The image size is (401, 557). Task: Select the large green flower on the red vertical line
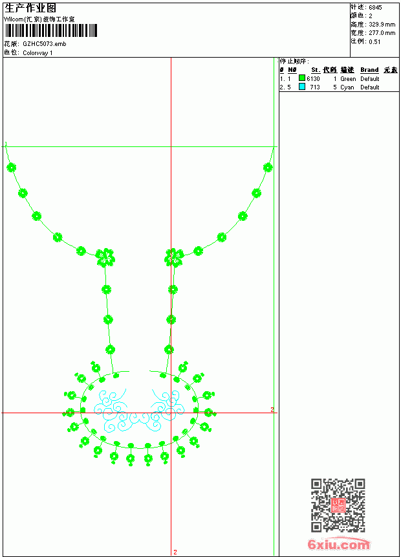[174, 258]
